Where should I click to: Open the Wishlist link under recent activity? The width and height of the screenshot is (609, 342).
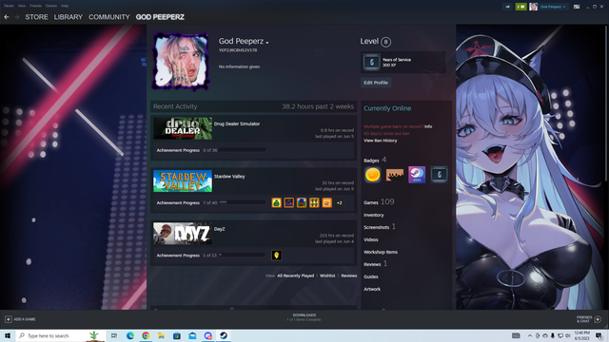tap(327, 275)
